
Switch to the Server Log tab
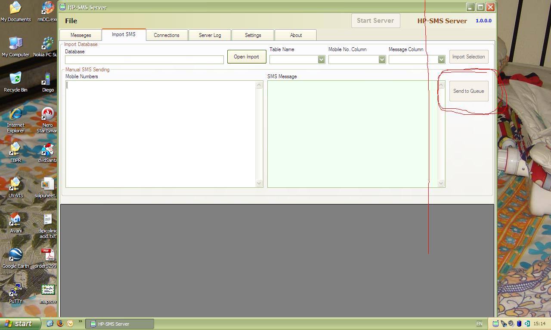coord(210,35)
